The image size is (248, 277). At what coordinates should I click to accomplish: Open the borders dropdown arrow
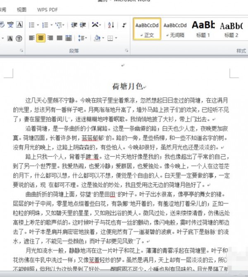(116, 38)
